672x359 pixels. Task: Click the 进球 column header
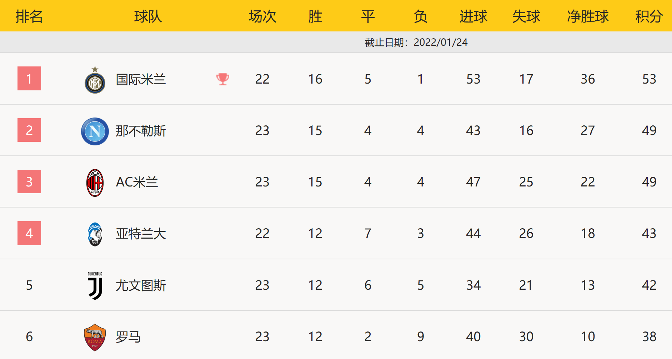coord(473,16)
